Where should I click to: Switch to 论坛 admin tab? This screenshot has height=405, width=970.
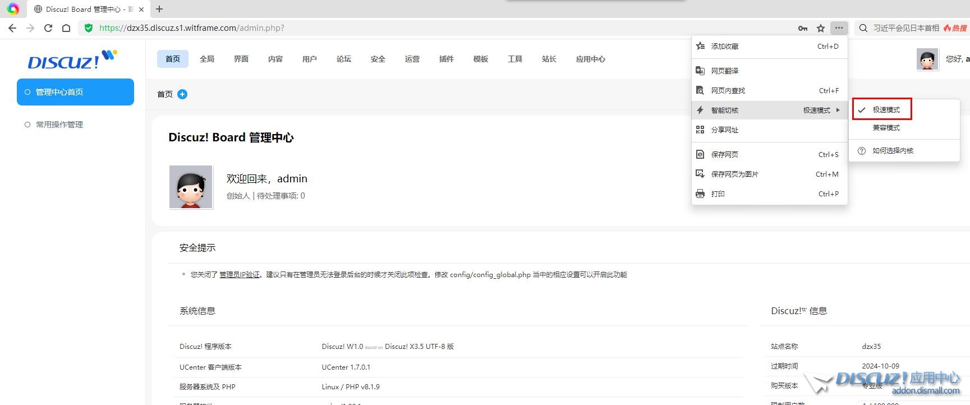point(344,59)
